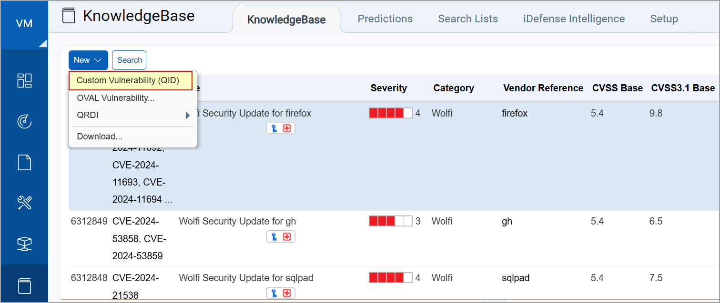Open the iDefense Intelligence tab

(x=574, y=19)
